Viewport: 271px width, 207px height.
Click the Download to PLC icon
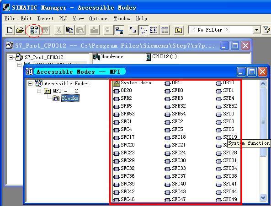pyautogui.click(x=94, y=30)
